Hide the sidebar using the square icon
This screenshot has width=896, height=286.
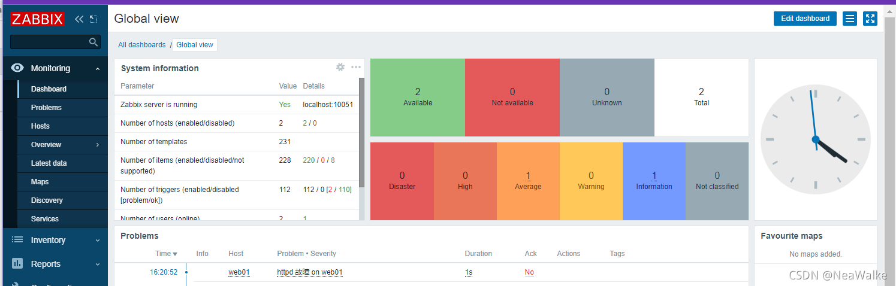click(x=93, y=19)
